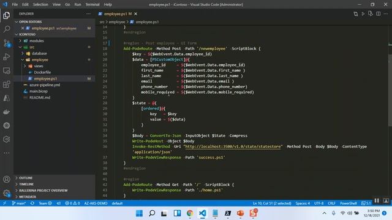This screenshot has width=392, height=220.
Task: Open the Explorer view in the activity bar
Action: (x=7, y=15)
